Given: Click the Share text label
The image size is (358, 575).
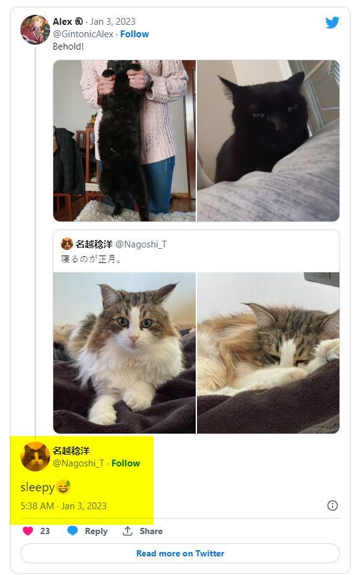Looking at the screenshot, I should pos(151,531).
